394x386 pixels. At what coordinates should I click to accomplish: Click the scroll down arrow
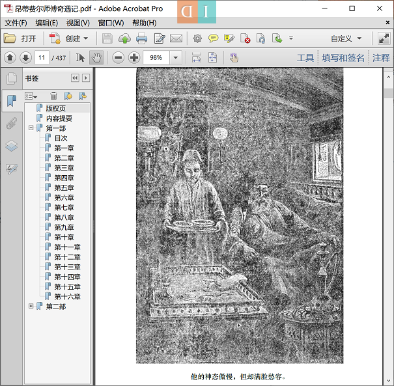pos(388,381)
